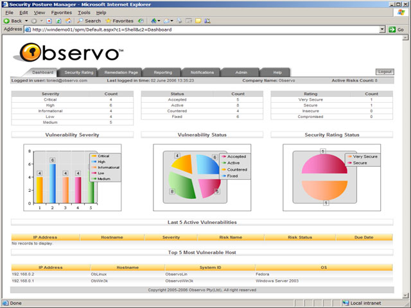Click the Print toolbar icon
This screenshot has width=411, height=308.
[x=180, y=21]
